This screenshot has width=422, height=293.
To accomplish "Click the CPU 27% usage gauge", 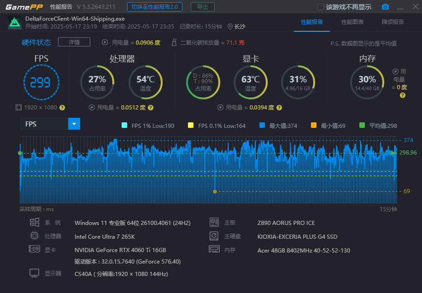I will coord(97,82).
